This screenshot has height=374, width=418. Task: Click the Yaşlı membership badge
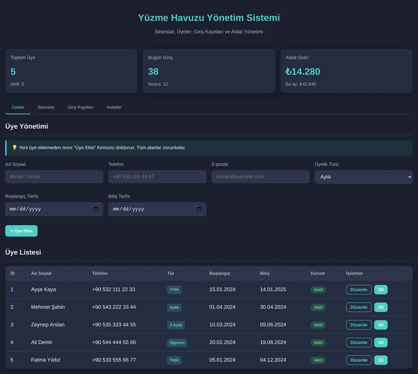174,360
